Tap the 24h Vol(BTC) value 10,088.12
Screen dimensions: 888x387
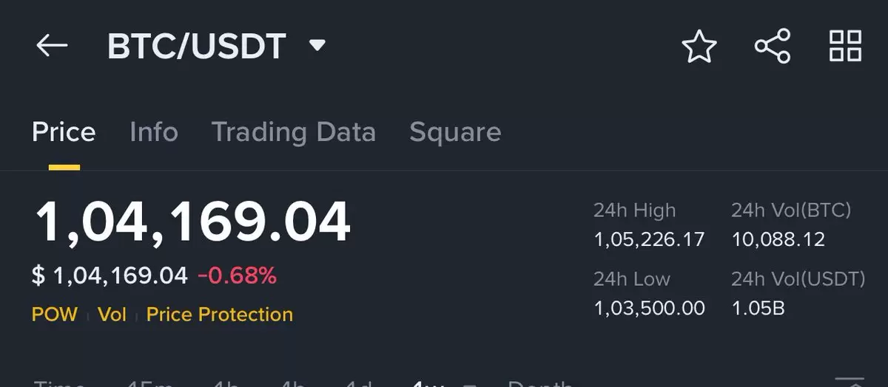click(778, 240)
